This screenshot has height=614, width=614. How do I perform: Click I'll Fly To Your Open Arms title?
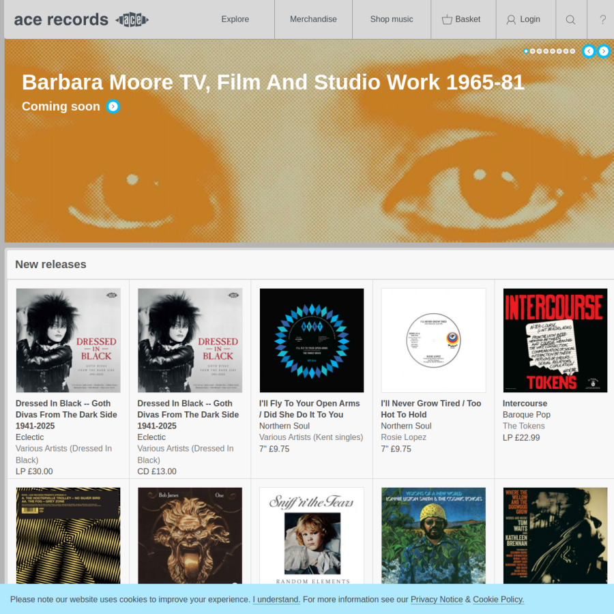(x=309, y=409)
